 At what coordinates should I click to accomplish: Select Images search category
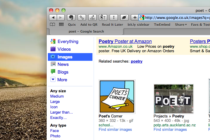click(70, 57)
